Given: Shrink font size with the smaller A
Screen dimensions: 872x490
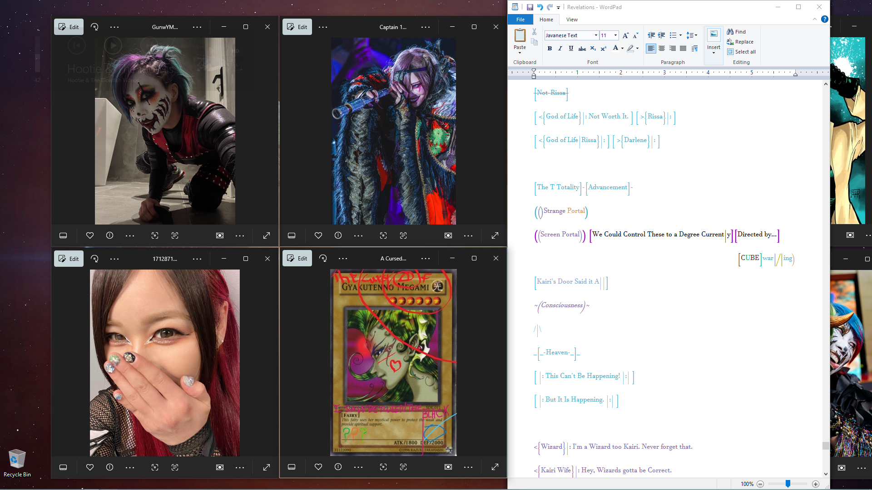Looking at the screenshot, I should [x=635, y=35].
